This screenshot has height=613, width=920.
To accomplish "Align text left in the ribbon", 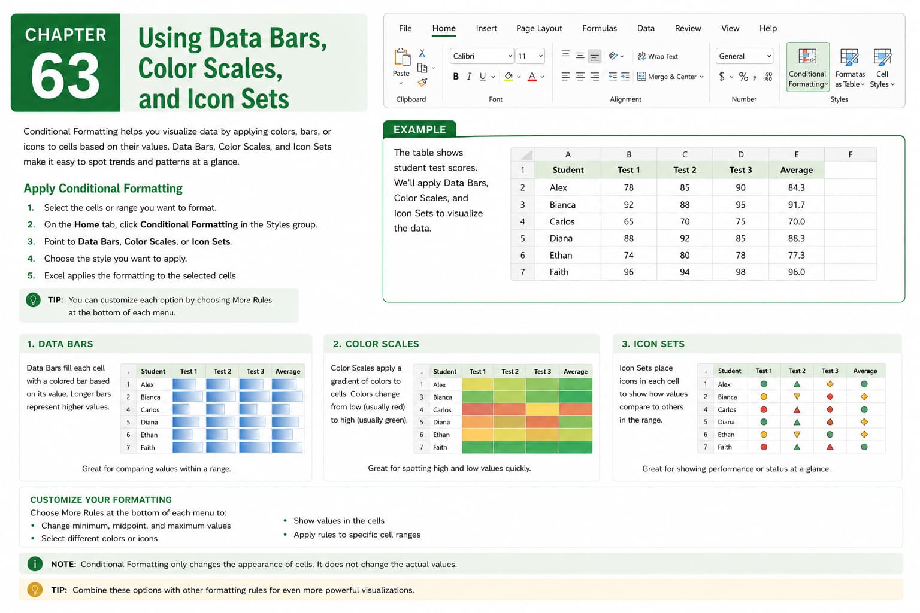I will pos(565,77).
